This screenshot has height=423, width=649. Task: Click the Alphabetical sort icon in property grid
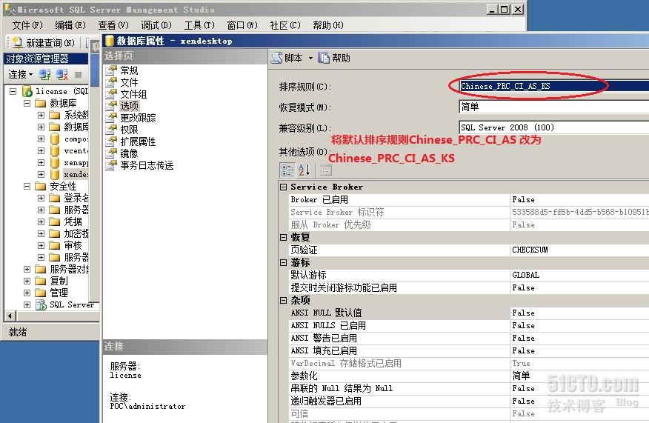304,170
